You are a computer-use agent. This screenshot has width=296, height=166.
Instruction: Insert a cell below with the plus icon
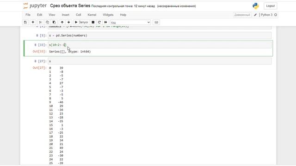33,22
